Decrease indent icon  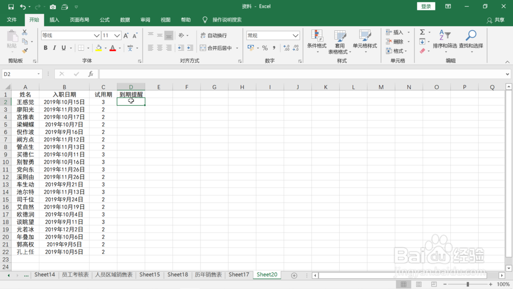point(181,48)
